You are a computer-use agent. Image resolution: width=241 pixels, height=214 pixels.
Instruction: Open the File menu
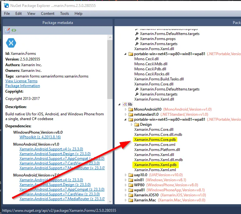(7, 14)
